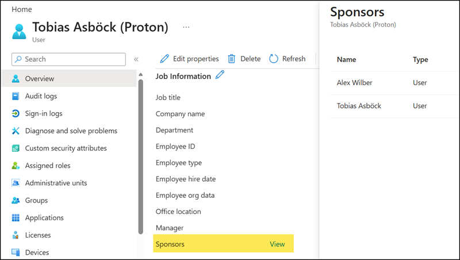Click the Diagnose and solve problems icon
The image size is (460, 260).
(16, 131)
